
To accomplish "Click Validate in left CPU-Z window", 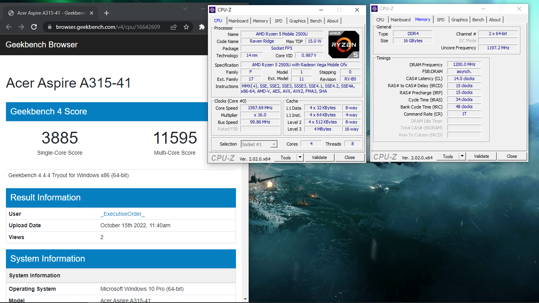I will pyautogui.click(x=319, y=157).
